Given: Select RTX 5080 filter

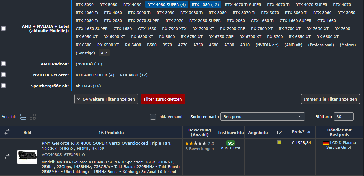Looking at the screenshot, I should coord(108,5).
